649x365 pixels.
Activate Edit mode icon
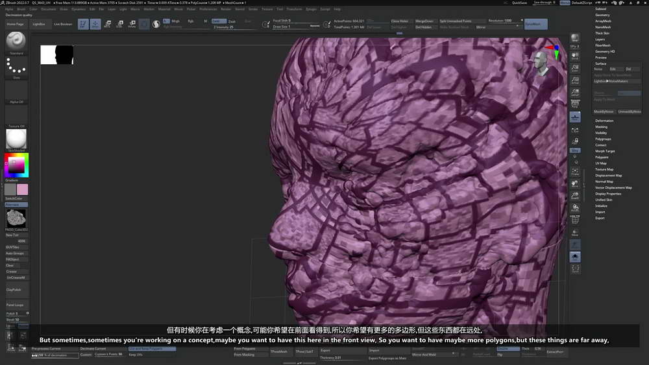pos(83,25)
